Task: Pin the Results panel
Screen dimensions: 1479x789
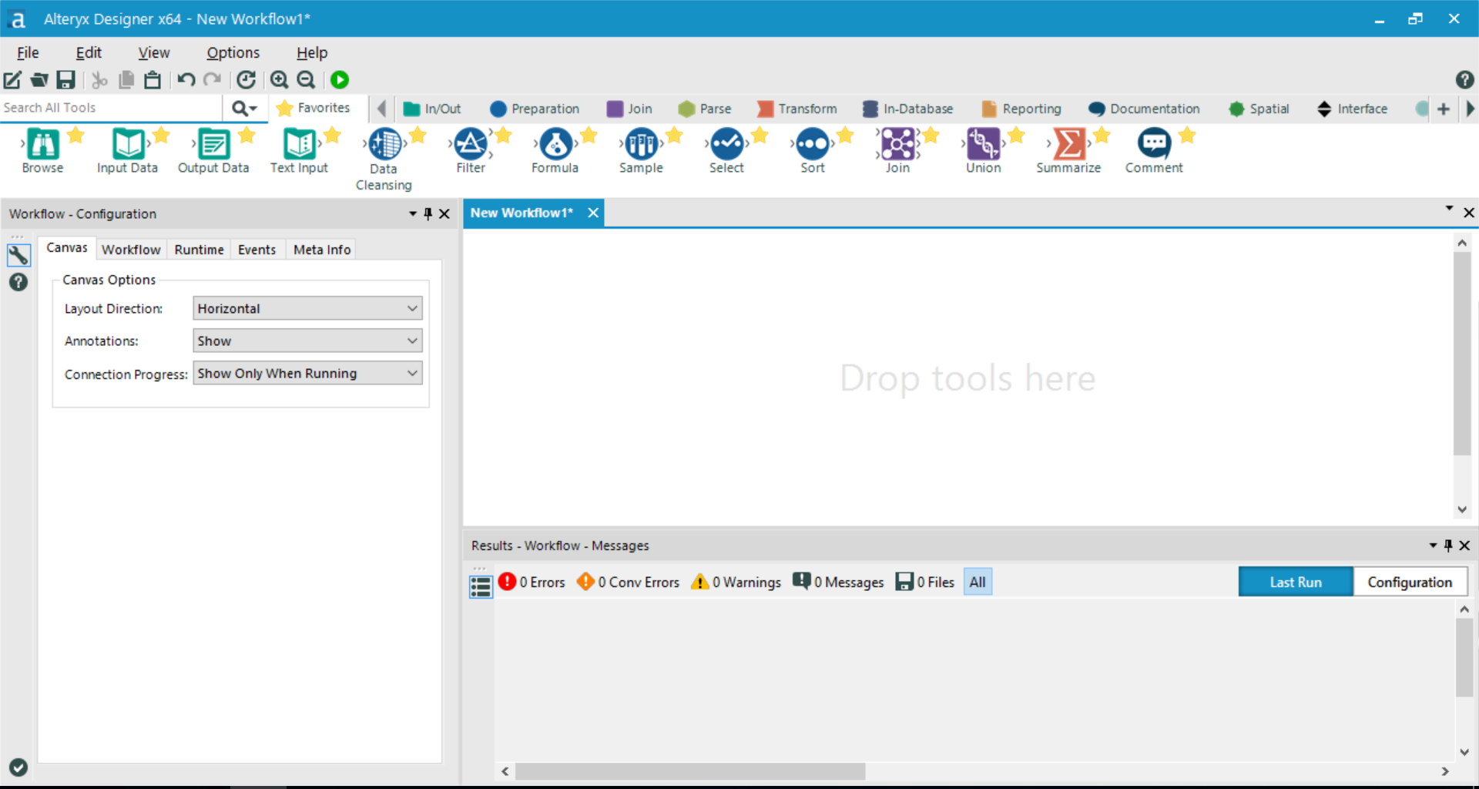Action: (x=1448, y=545)
